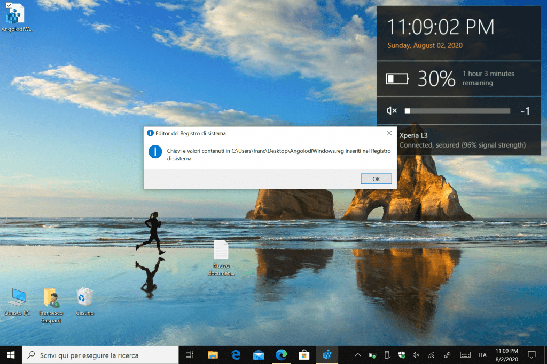Open the Wi-Fi network flyout in tray

point(431,355)
